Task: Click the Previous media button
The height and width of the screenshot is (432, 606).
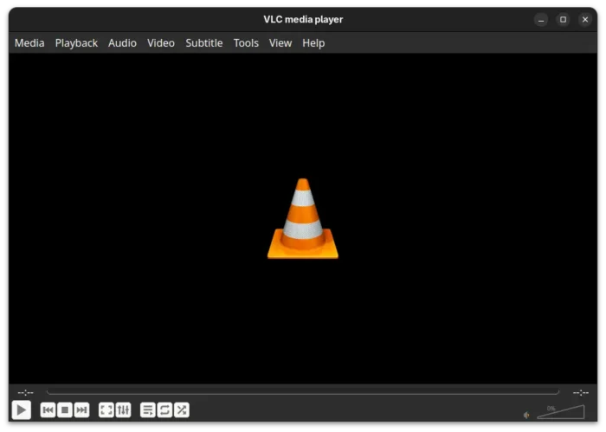Action: (48, 410)
